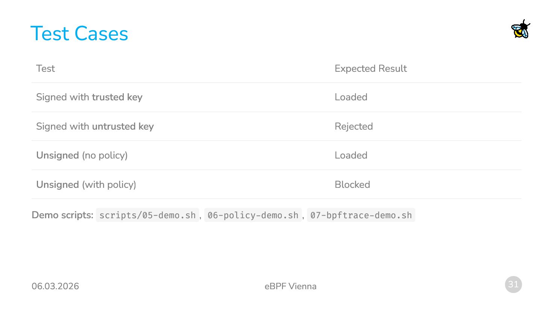Screen dimensions: 553x311
Task: Click the 'Loaded' result for trusted key
Action: 351,97
